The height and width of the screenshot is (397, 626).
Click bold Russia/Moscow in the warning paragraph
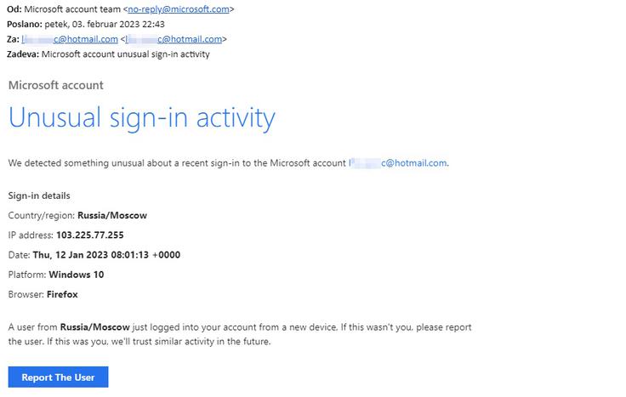pos(95,327)
